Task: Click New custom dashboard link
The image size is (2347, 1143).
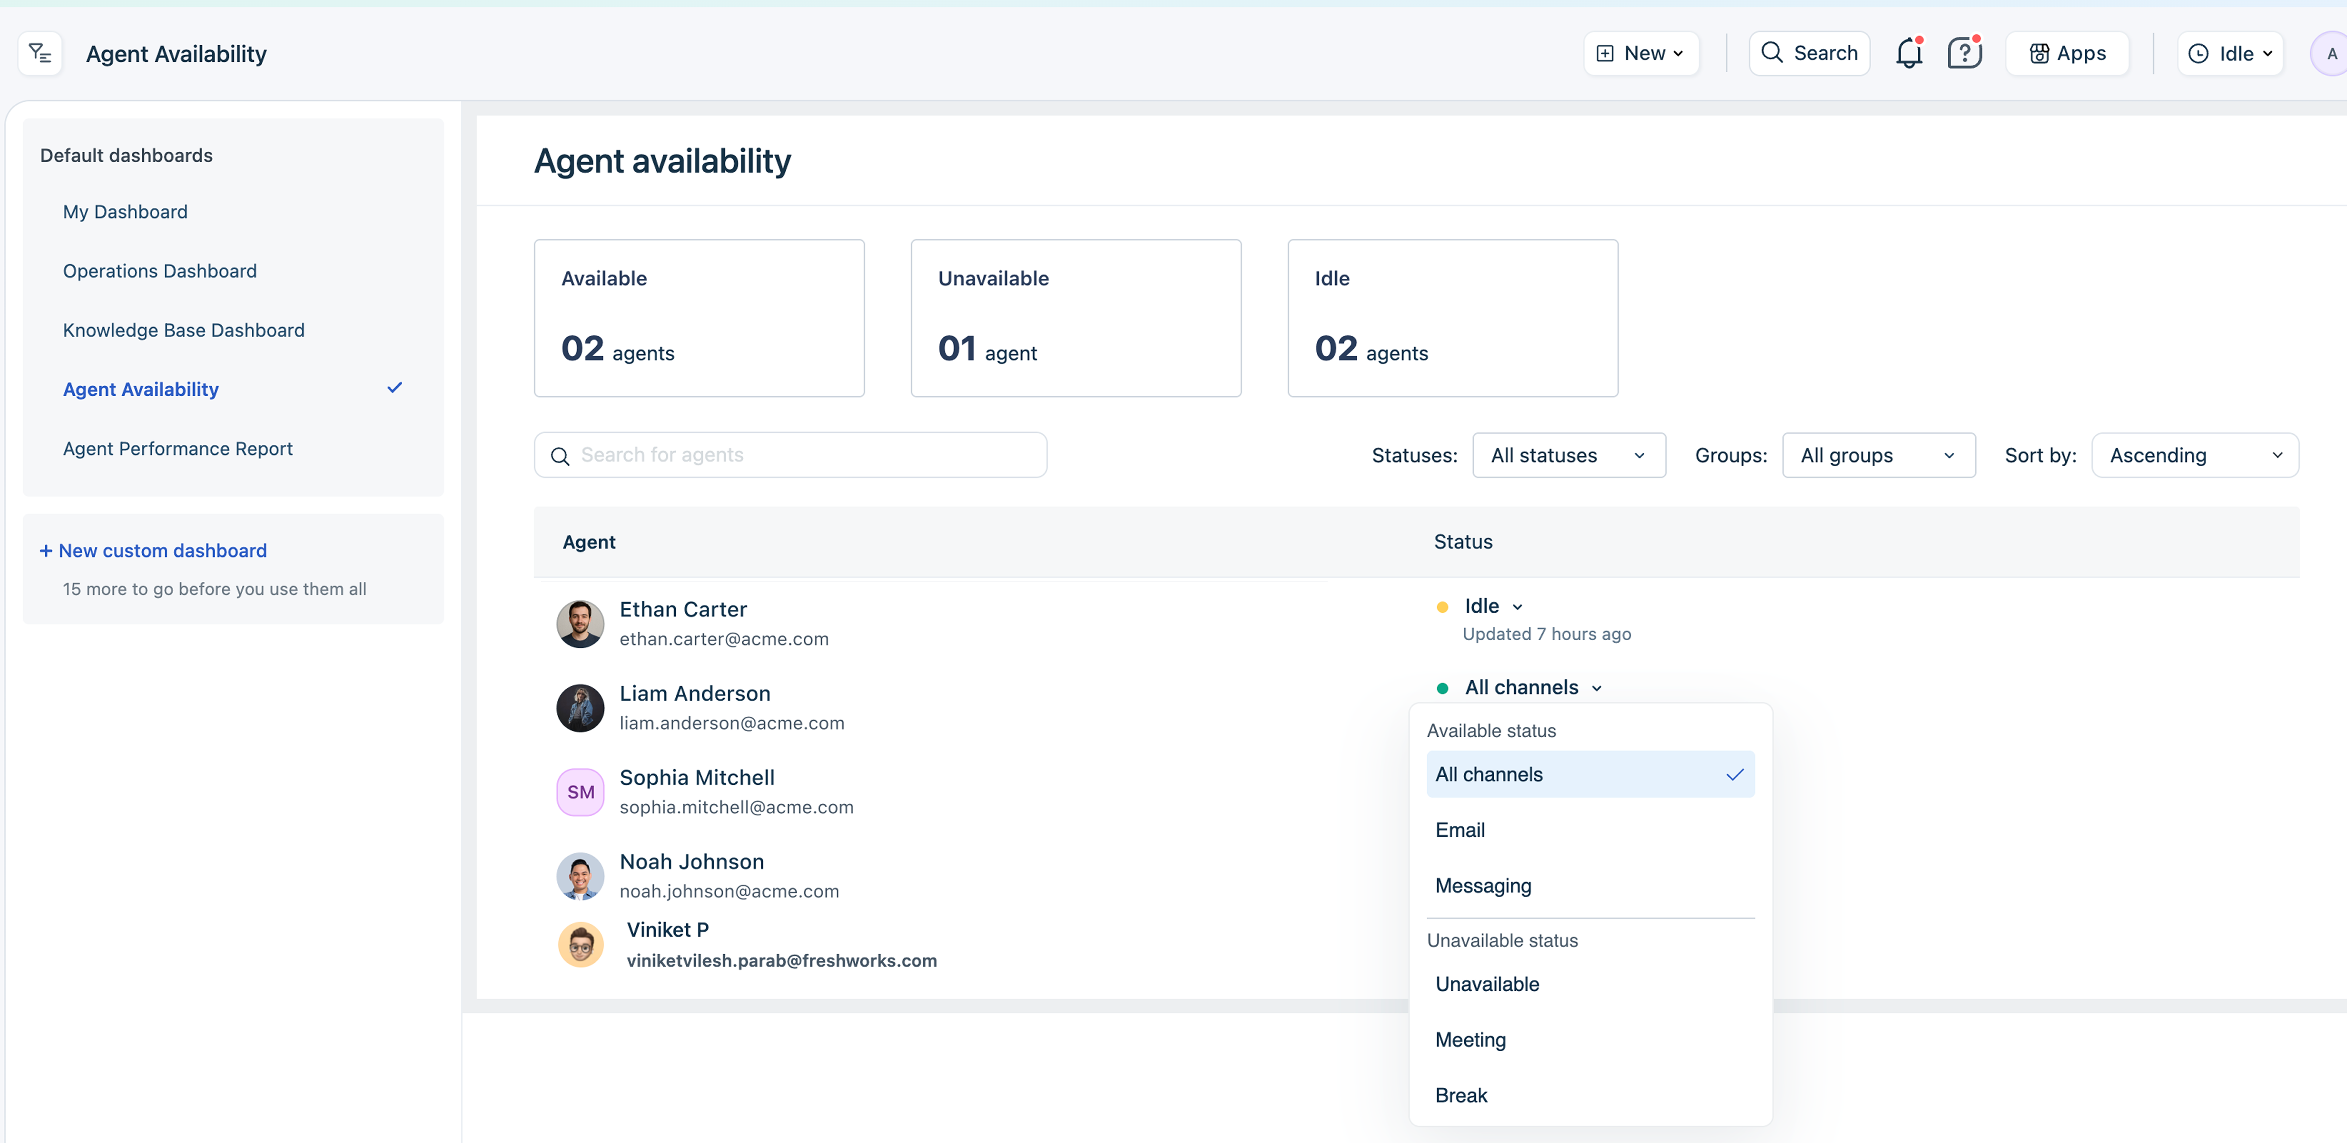Action: [x=153, y=550]
